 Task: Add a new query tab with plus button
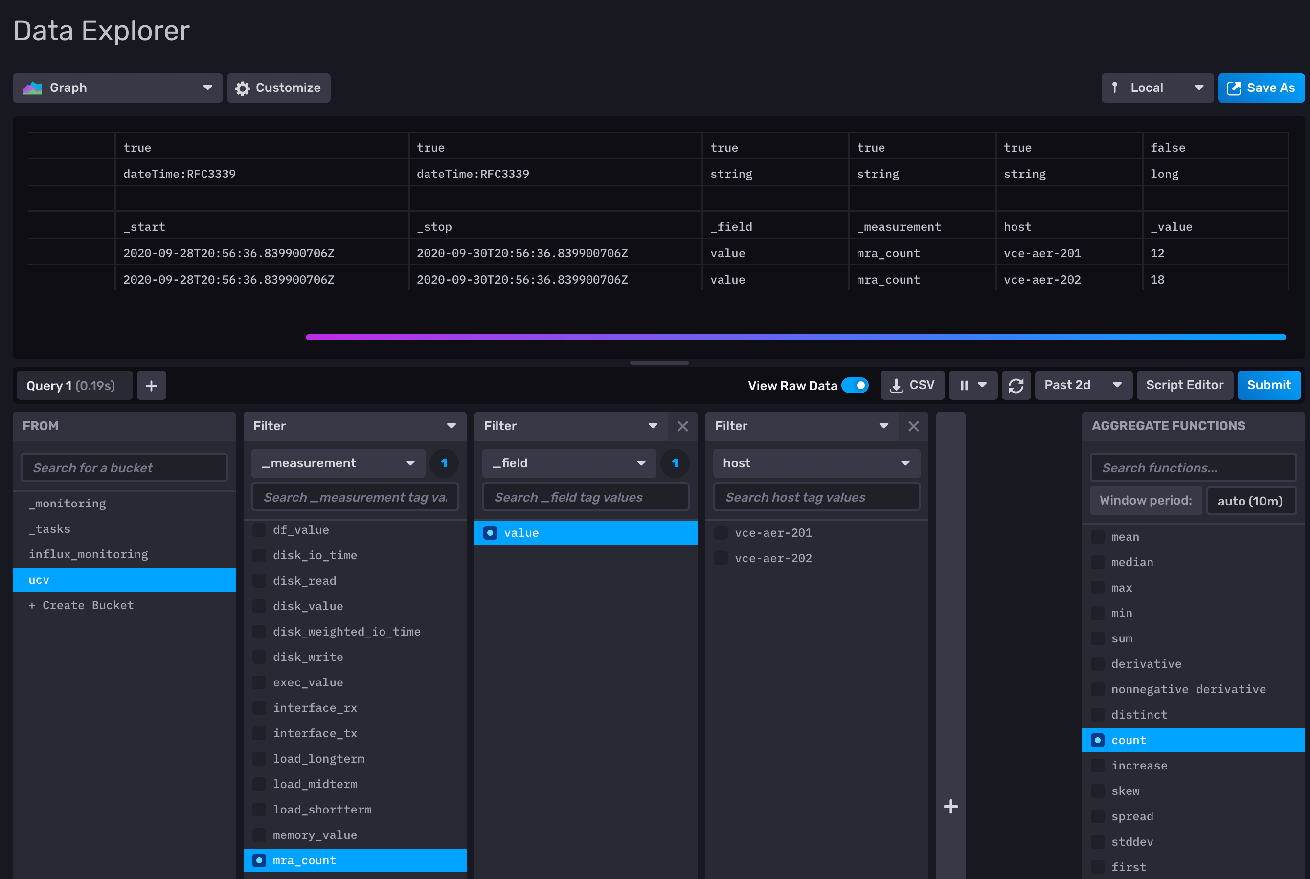pos(152,385)
